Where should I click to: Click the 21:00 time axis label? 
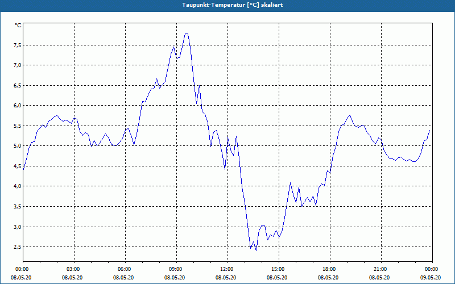(x=381, y=269)
